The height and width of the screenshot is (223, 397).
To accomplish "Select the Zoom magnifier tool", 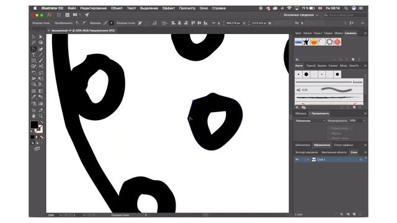I will [40, 116].
